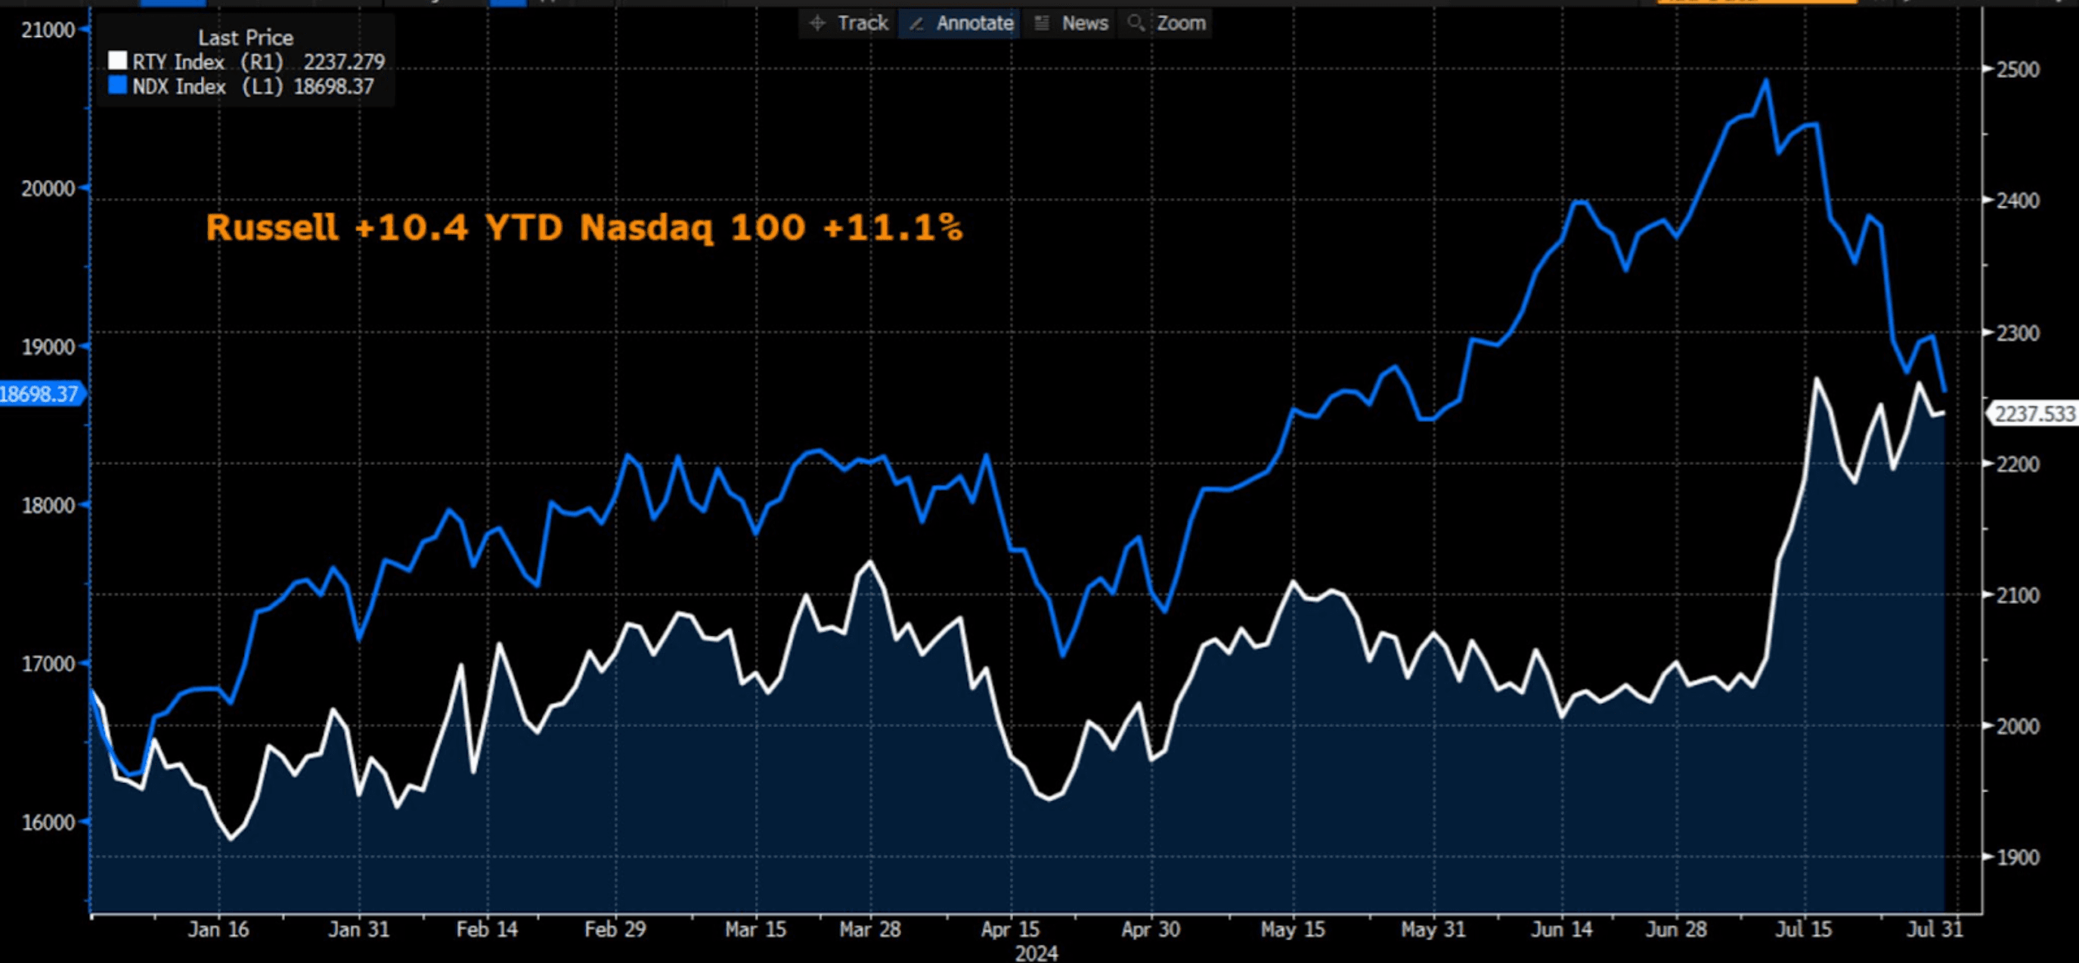Click the Jul 31 date label

point(1935,929)
